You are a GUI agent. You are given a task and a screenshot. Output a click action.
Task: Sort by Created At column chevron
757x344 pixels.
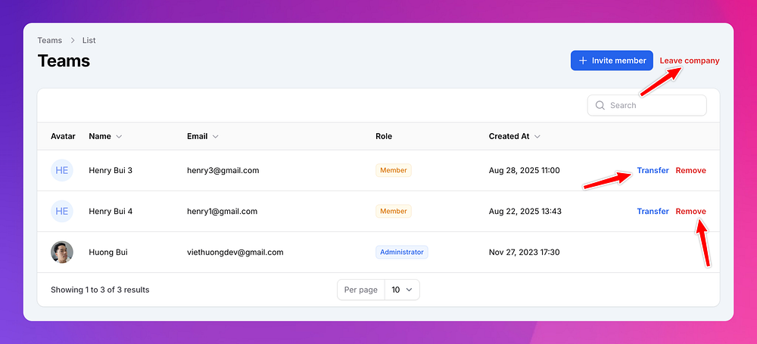point(537,137)
